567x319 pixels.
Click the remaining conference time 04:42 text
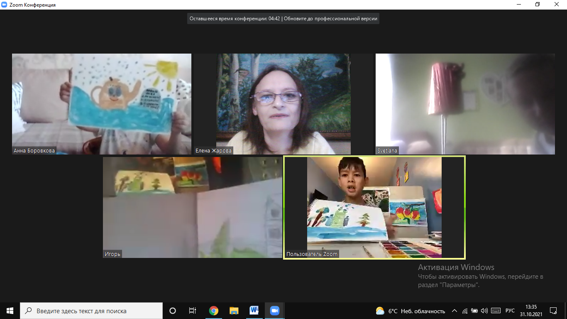(x=235, y=19)
